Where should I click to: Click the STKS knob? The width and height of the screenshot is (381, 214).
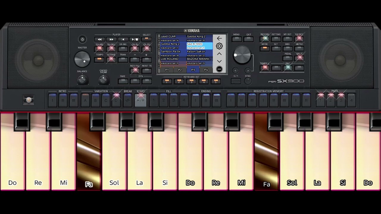(x=248, y=81)
